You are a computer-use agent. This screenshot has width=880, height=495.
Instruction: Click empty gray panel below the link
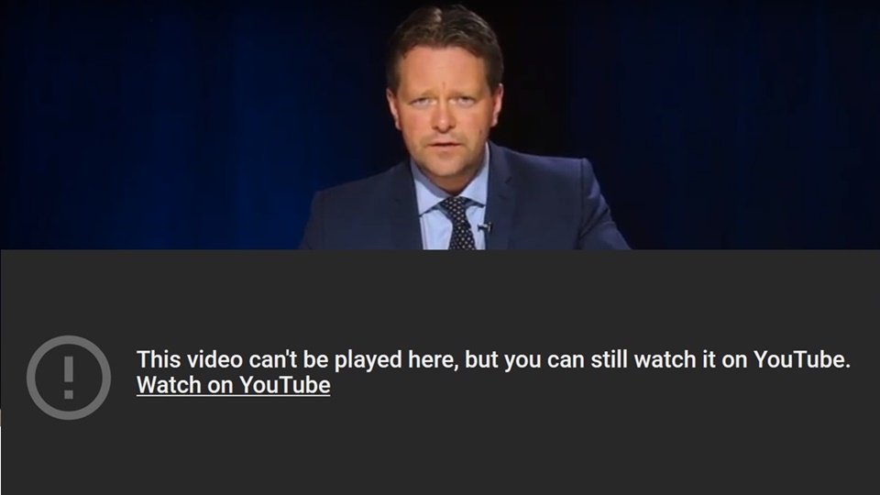(440, 449)
